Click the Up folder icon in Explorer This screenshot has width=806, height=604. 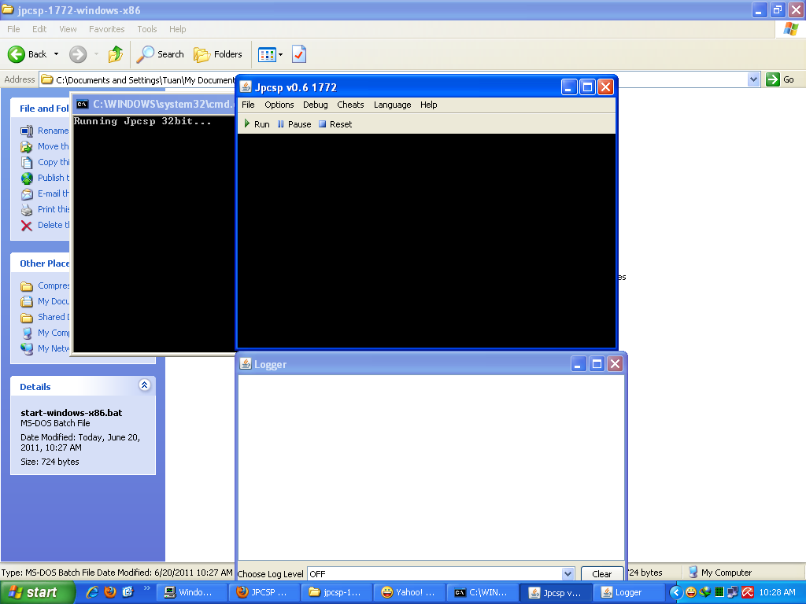click(x=116, y=54)
